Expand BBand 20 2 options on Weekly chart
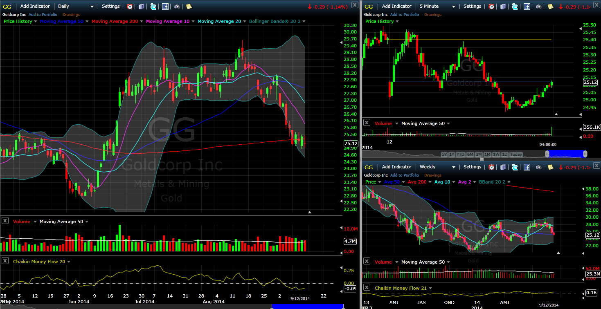Viewport: 601px width, 309px height. coord(509,182)
